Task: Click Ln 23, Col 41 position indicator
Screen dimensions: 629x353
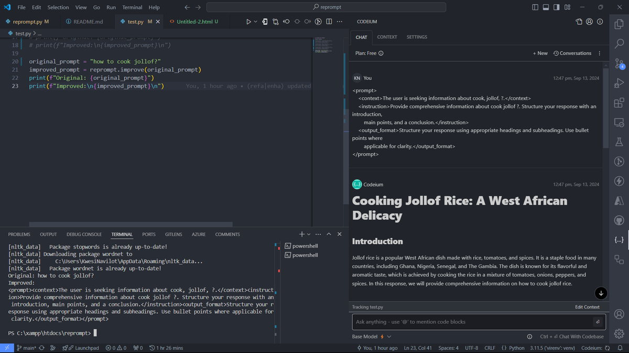Action: 418,348
